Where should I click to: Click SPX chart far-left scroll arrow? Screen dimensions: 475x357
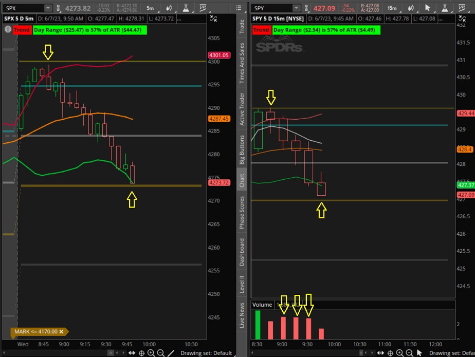tap(4, 353)
